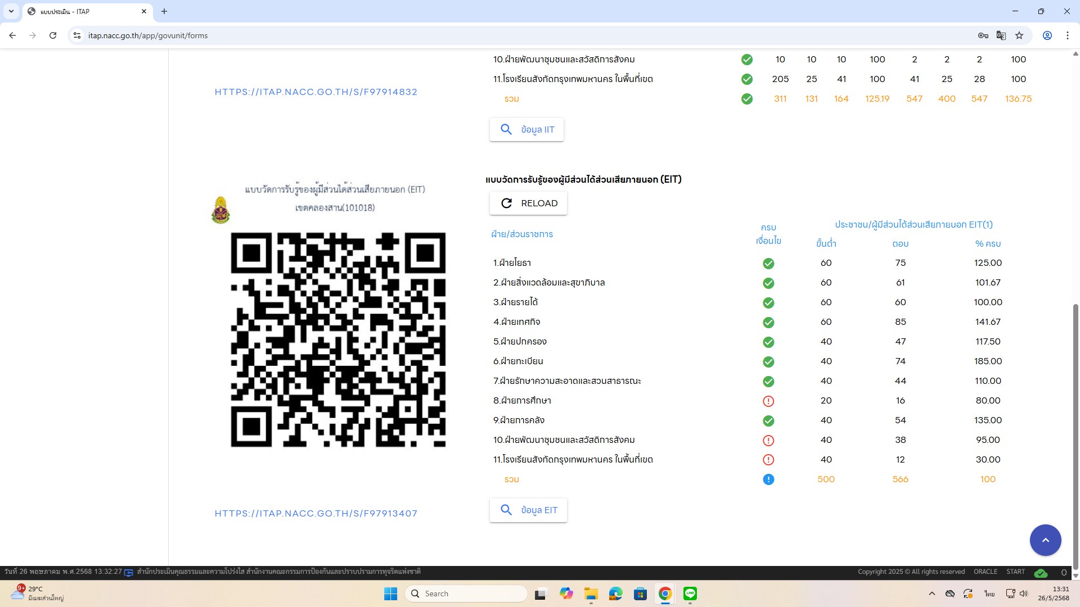Open the ข้อมูล IIT data button
Screen dimensions: 1080x607
coord(526,130)
